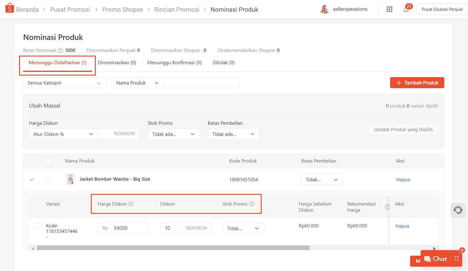Click the Batas Nominasi help icon
The width and height of the screenshot is (468, 271).
61,50
